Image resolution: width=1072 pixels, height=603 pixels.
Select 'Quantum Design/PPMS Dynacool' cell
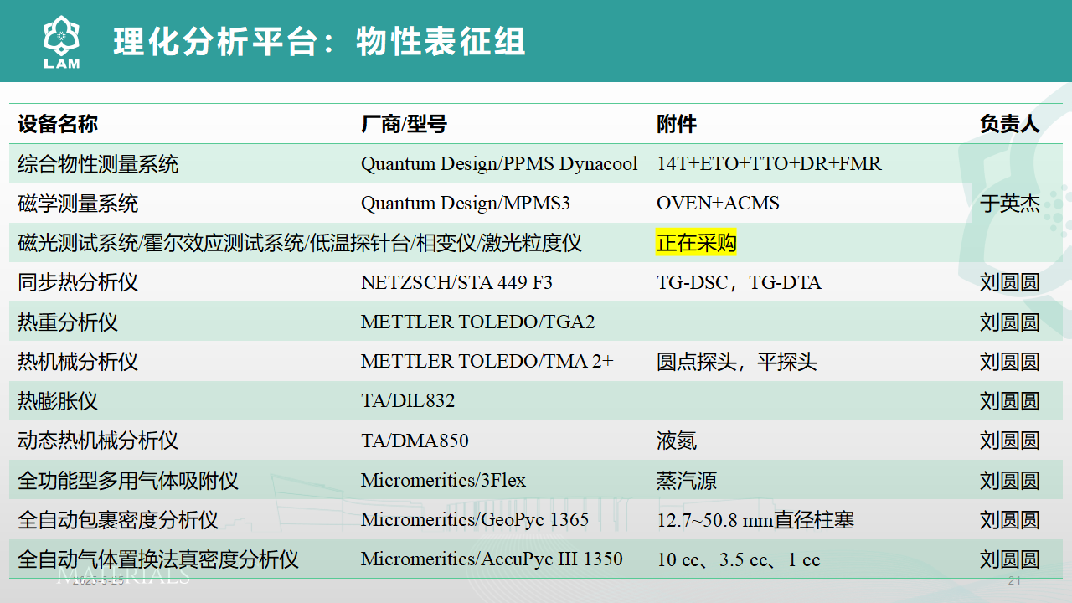point(499,163)
